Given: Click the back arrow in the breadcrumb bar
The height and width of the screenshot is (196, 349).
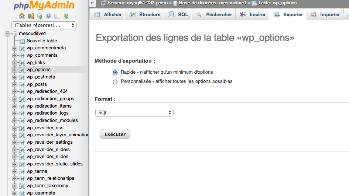Looking at the screenshot, I should [92, 3].
